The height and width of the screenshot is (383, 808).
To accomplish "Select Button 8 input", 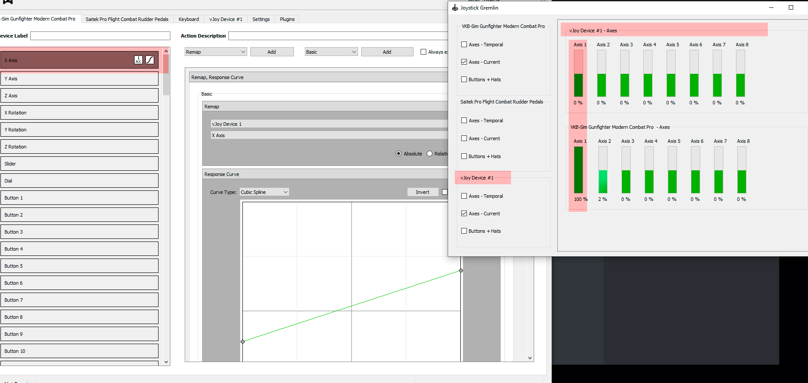I will point(79,317).
